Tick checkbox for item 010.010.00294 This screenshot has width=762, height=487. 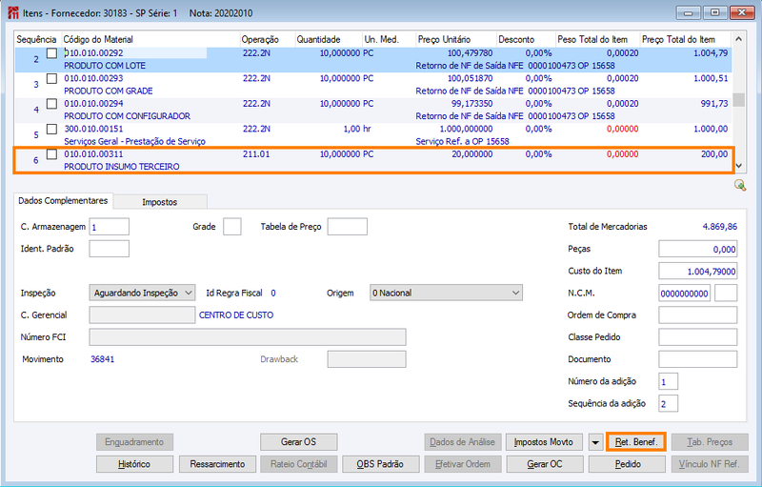click(x=51, y=104)
